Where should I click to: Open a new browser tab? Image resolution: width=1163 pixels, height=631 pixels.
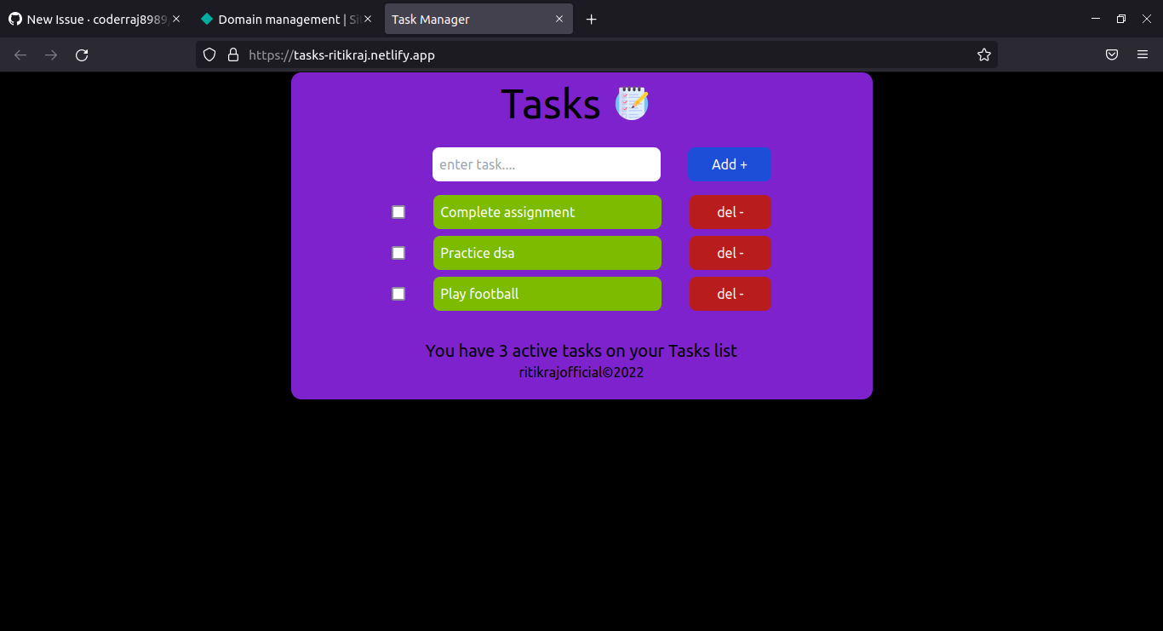pos(591,18)
